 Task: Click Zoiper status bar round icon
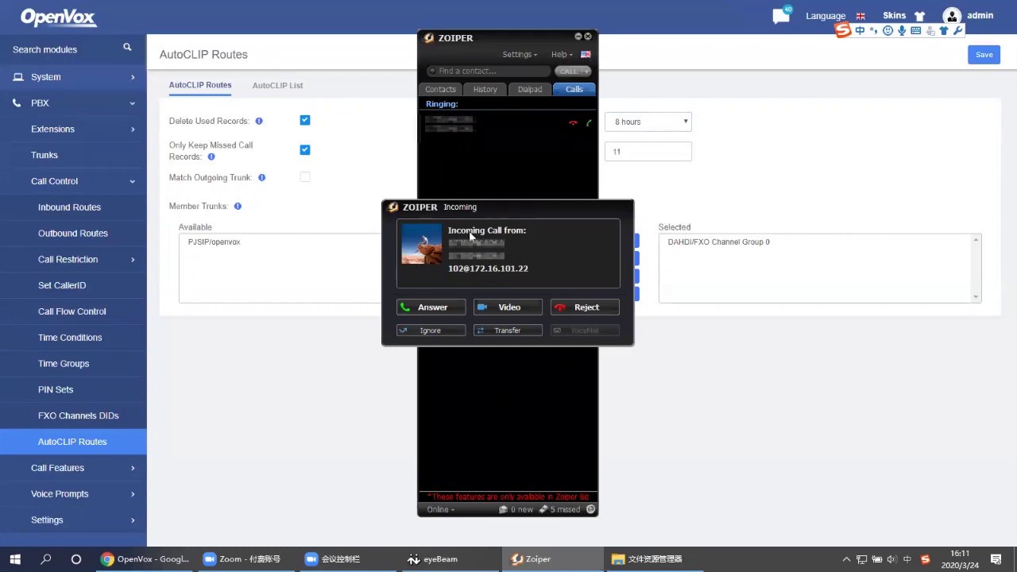click(x=590, y=509)
